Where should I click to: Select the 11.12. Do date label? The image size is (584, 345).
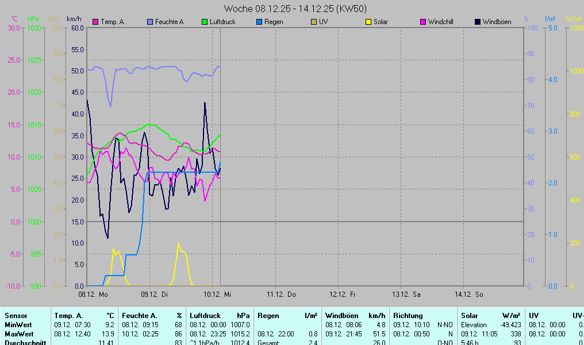tap(281, 294)
